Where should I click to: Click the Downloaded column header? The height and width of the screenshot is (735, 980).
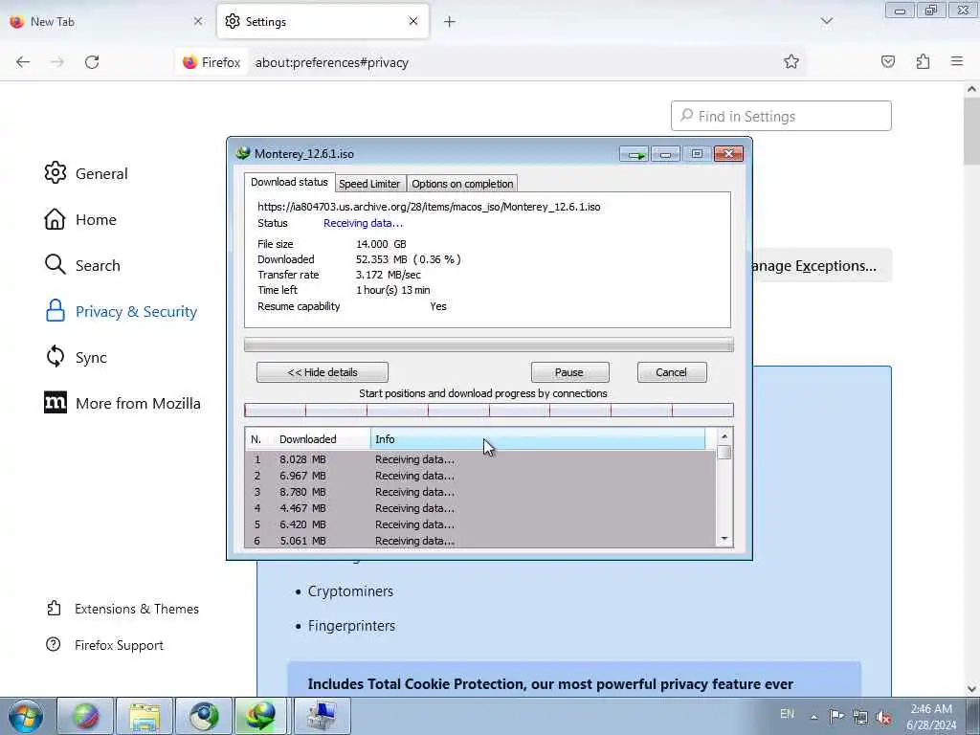[x=322, y=439]
